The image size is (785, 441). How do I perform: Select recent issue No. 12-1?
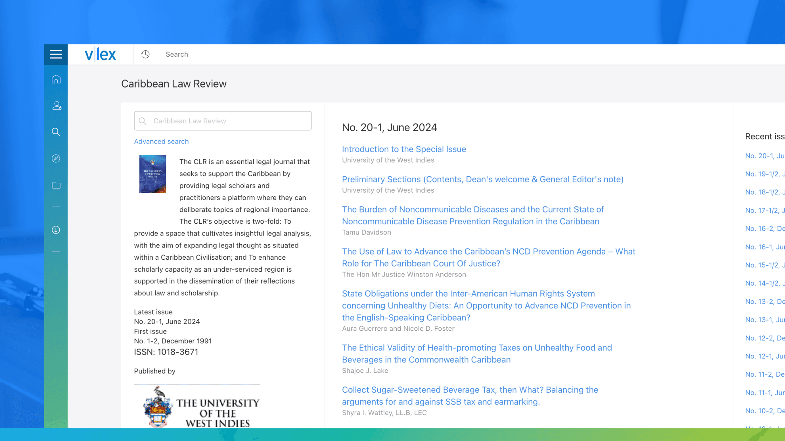(765, 356)
